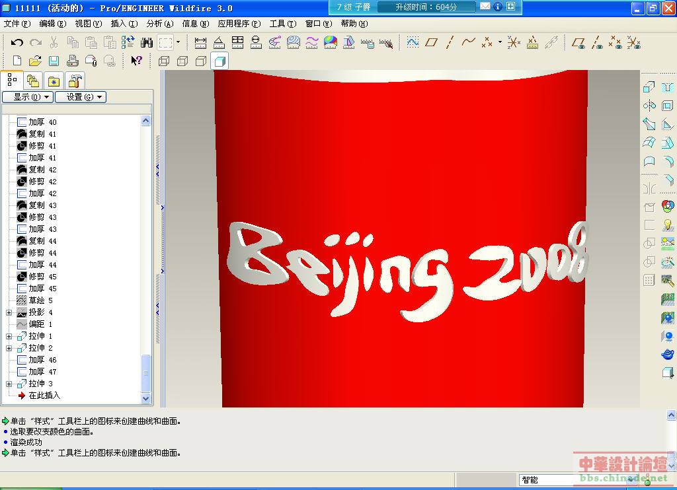The width and height of the screenshot is (677, 490).
Task: Select the 加厚 47 feature in model tree
Action: click(x=37, y=371)
